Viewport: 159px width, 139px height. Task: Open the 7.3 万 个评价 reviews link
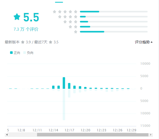26,29
